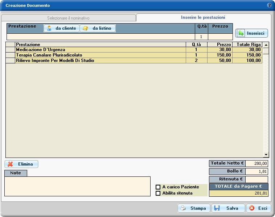This screenshot has width=275, height=217.
Task: Click the Q.tà input field
Action: [x=201, y=37]
